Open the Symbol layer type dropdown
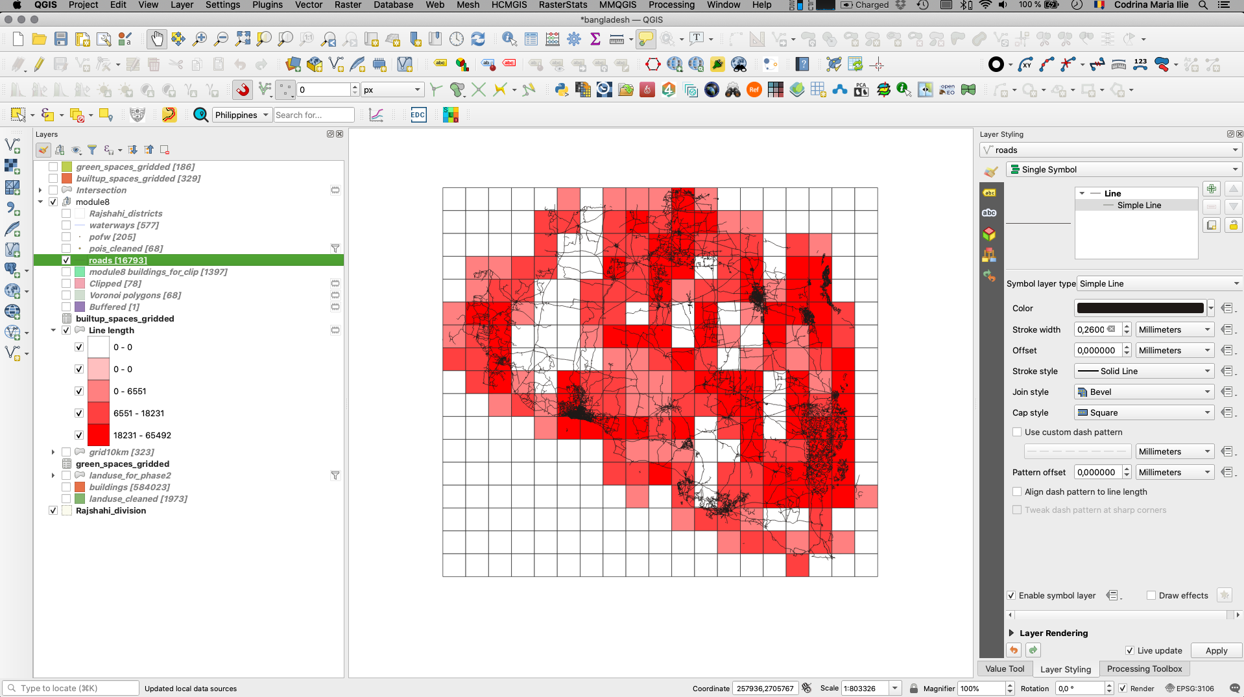1244x697 pixels. coord(1160,283)
